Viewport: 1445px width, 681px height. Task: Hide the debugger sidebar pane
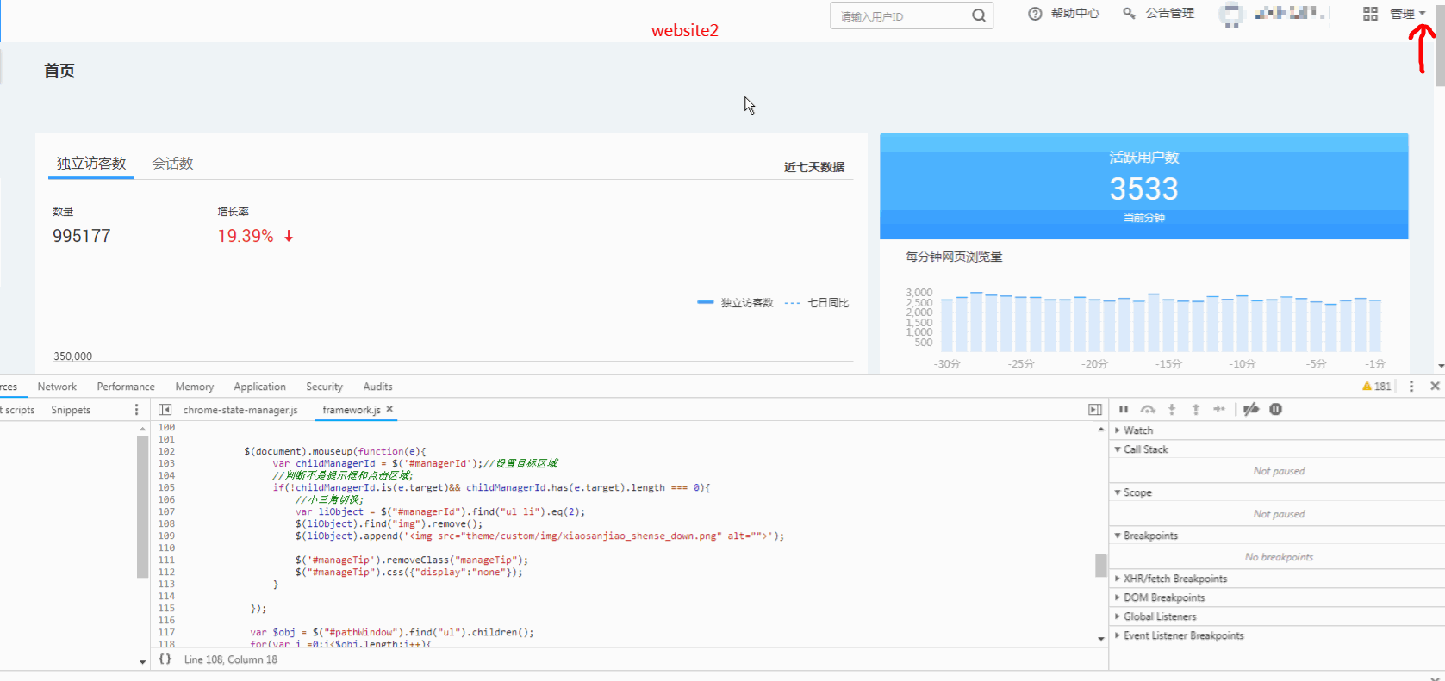pos(1095,410)
